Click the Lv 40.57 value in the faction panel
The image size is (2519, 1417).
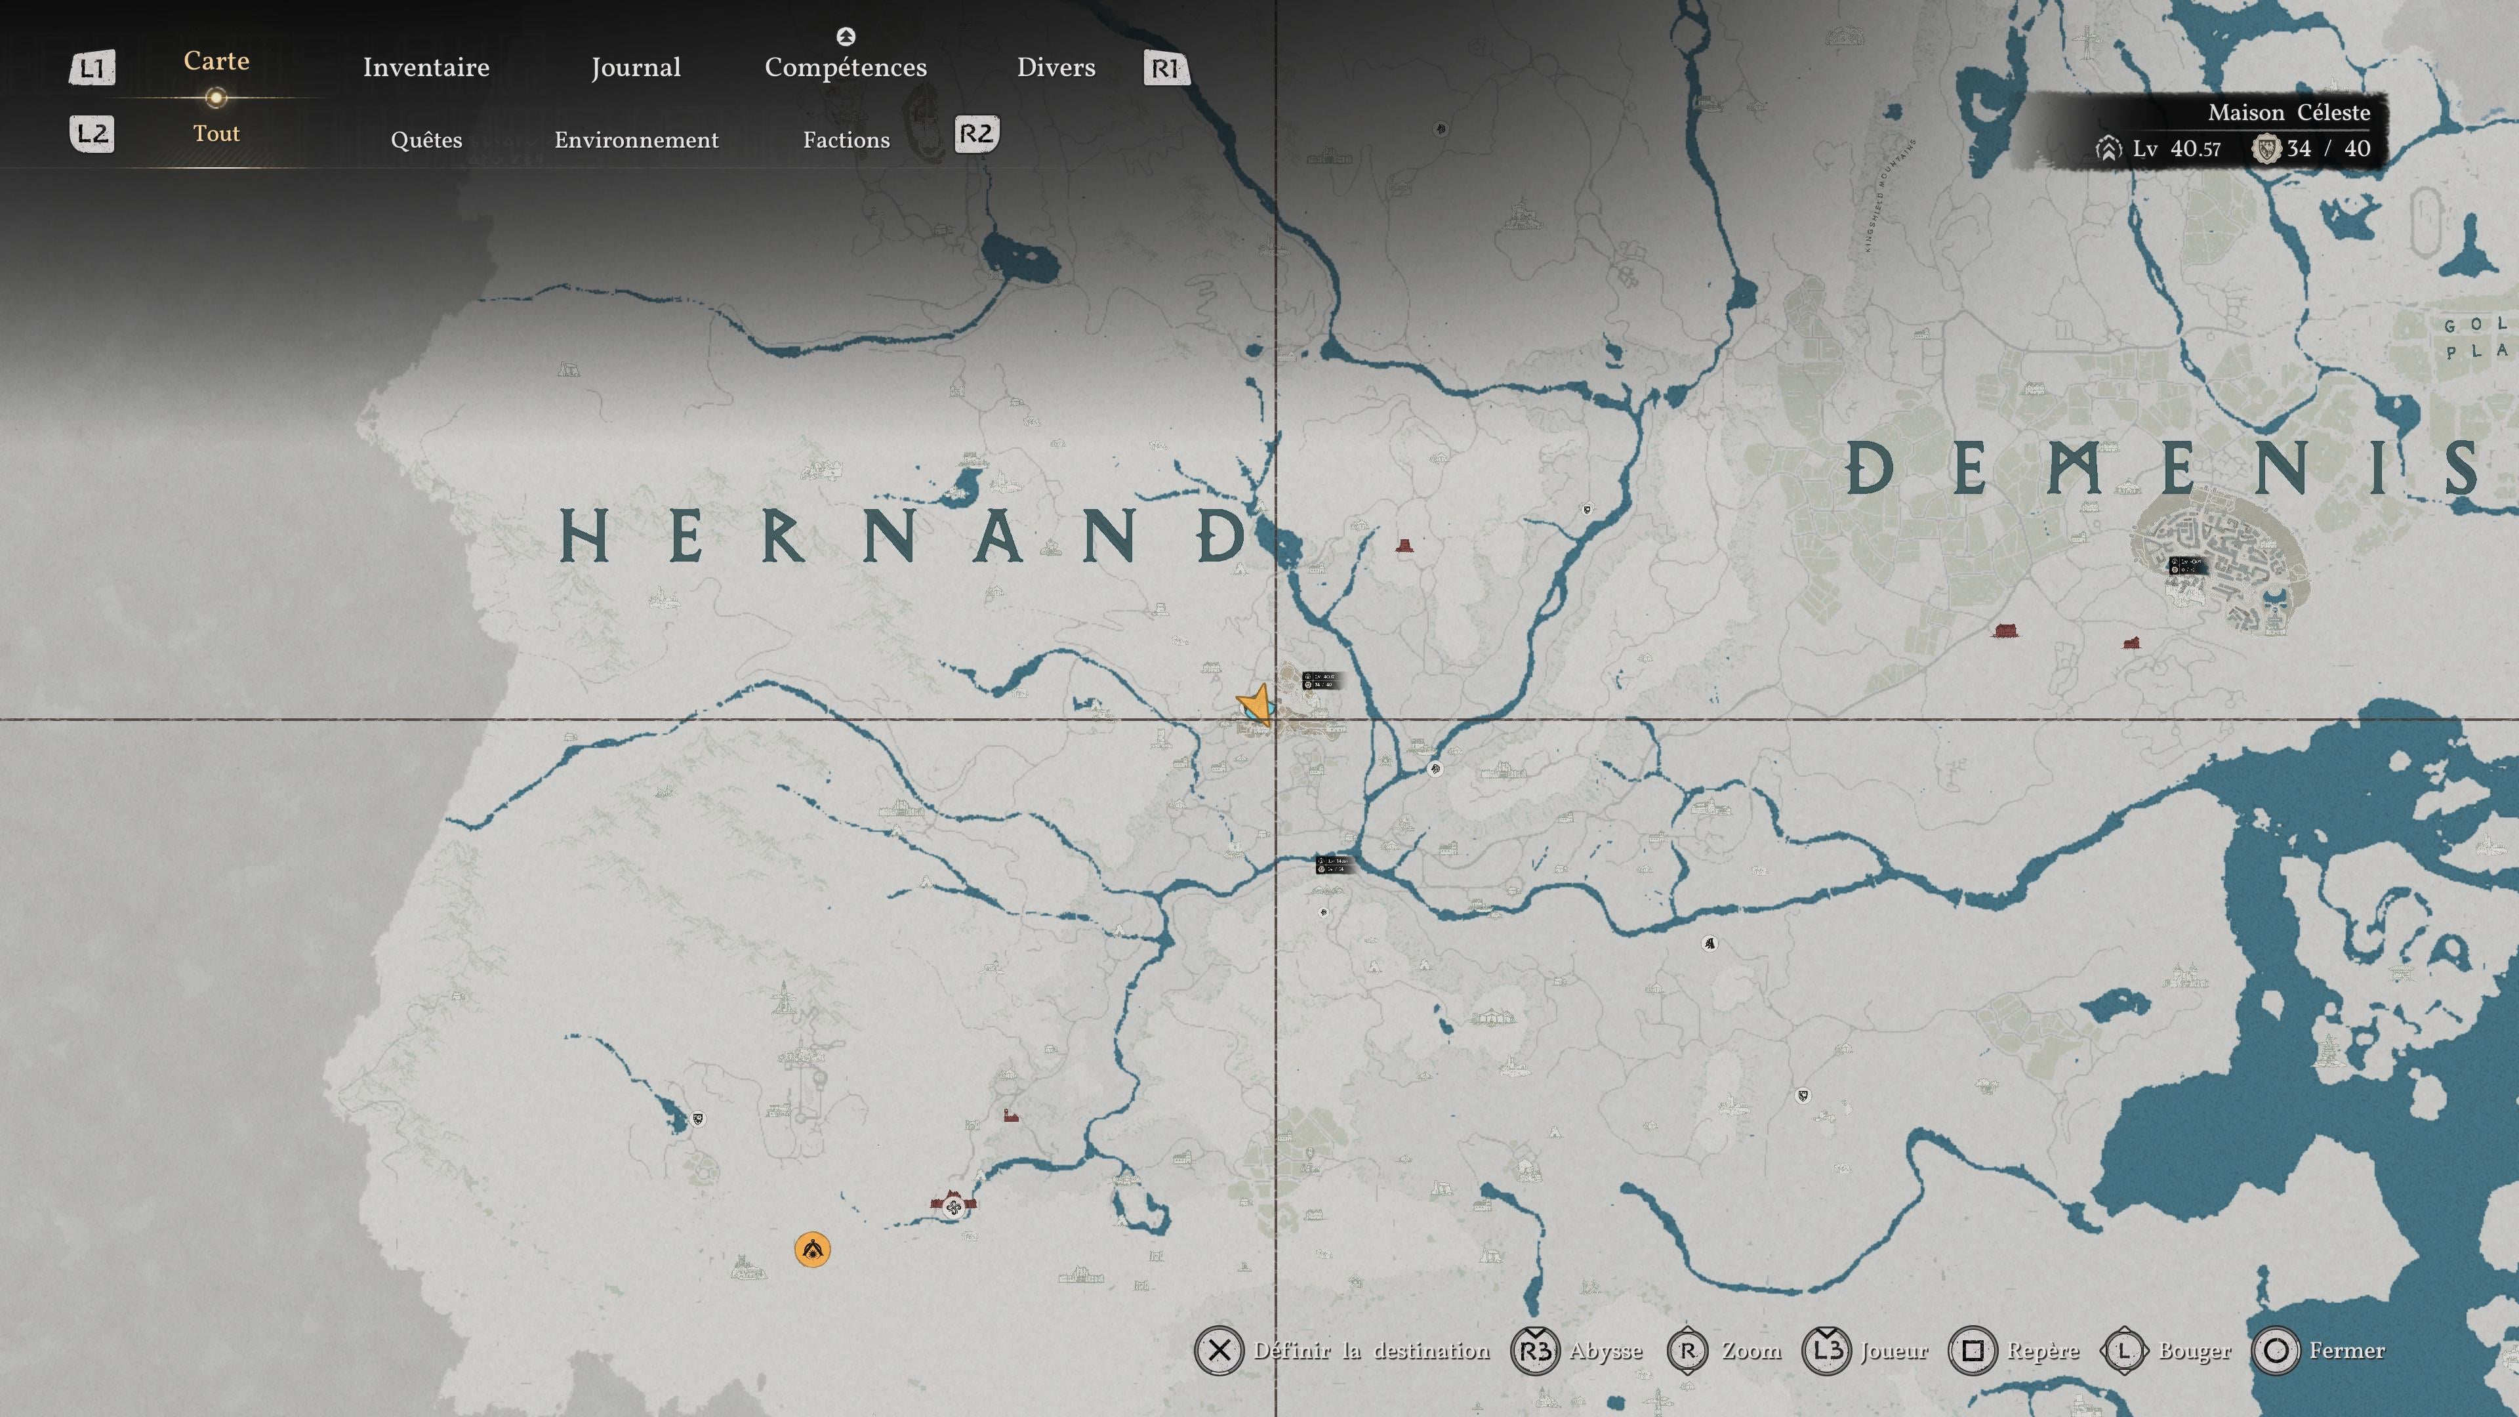point(2177,149)
